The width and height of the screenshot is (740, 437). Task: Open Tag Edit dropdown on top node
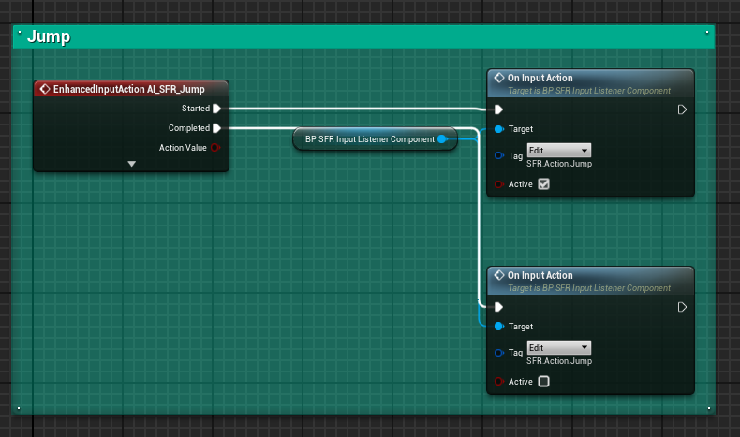coord(558,151)
